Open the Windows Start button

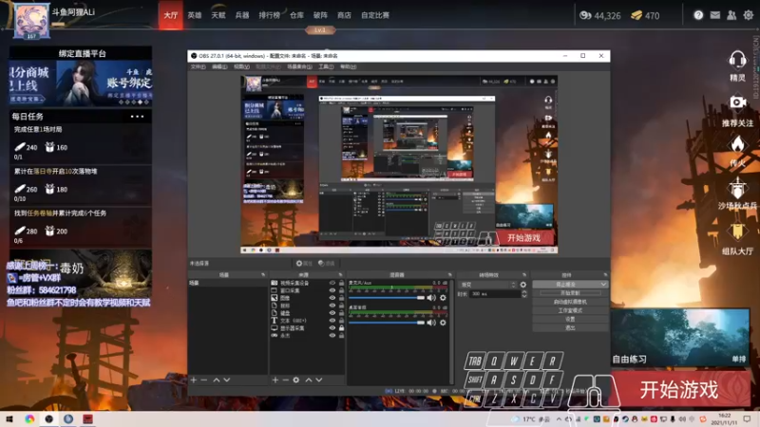9,419
